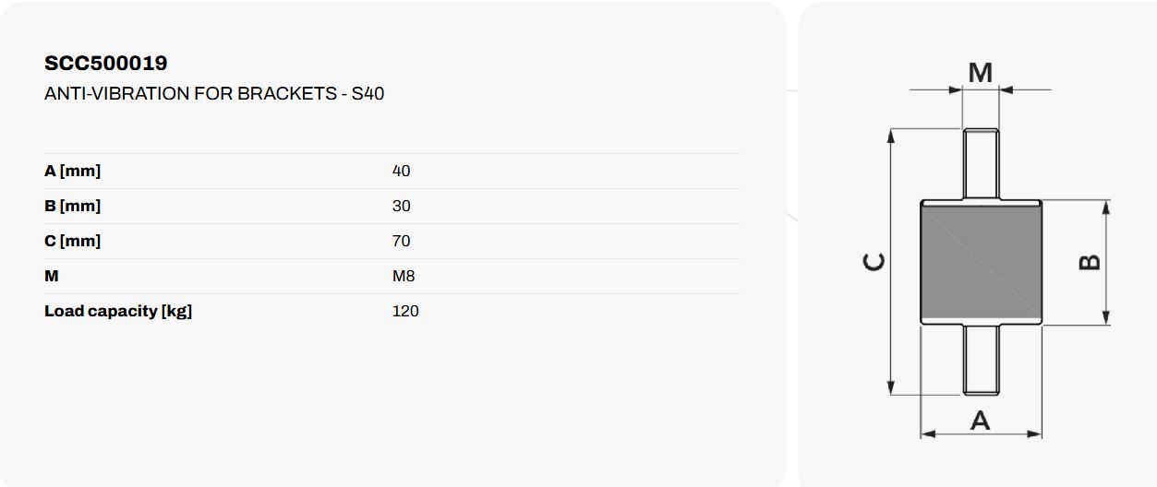Image resolution: width=1157 pixels, height=487 pixels.
Task: Click the value 30 in B row
Action: pyautogui.click(x=401, y=206)
